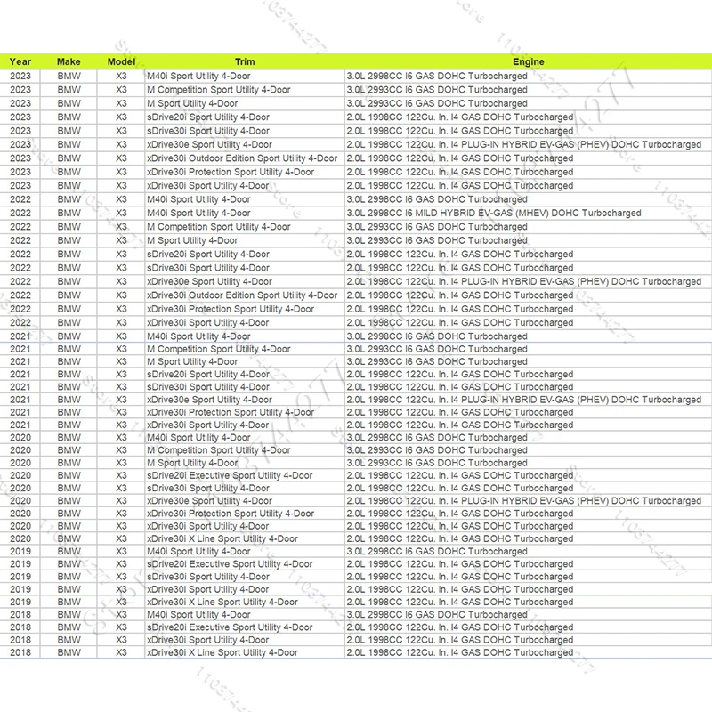Select the 2023 xDrive30i Outdoor Edition trim cell
The width and height of the screenshot is (712, 712).
[245, 158]
